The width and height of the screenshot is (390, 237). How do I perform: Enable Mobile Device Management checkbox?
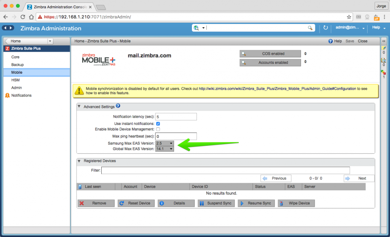click(x=158, y=129)
